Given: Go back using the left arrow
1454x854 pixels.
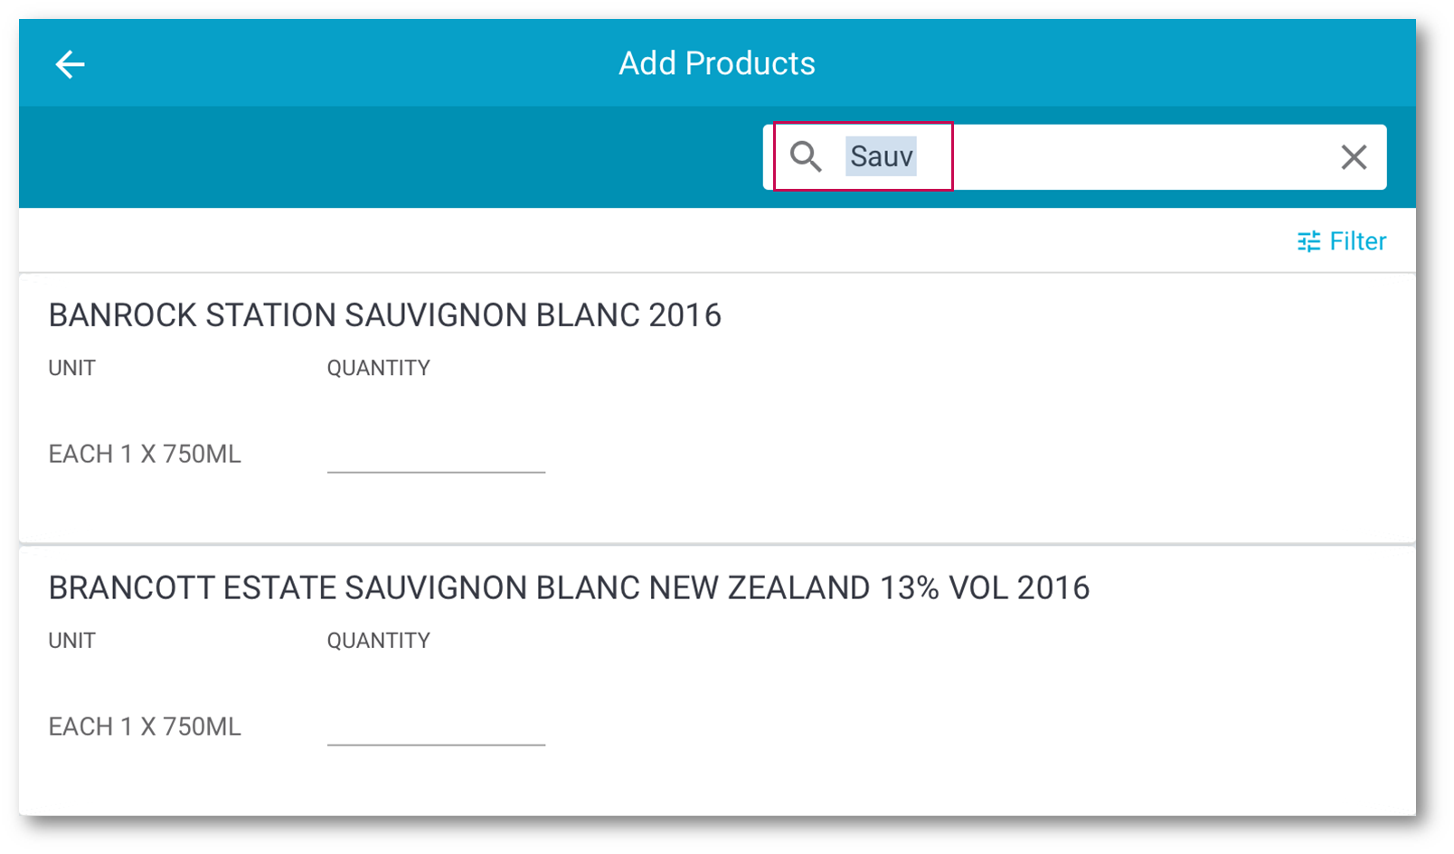Looking at the screenshot, I should (70, 64).
